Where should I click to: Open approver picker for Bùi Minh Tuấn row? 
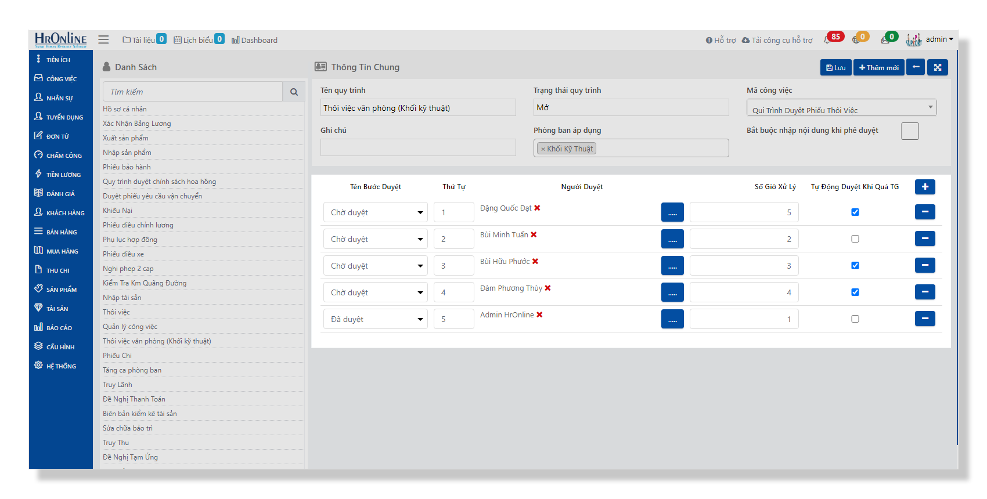pyautogui.click(x=672, y=239)
